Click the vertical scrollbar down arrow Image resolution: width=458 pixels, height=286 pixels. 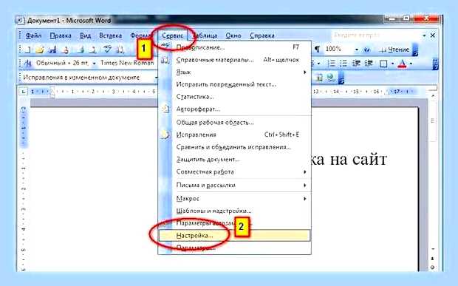pos(433,248)
